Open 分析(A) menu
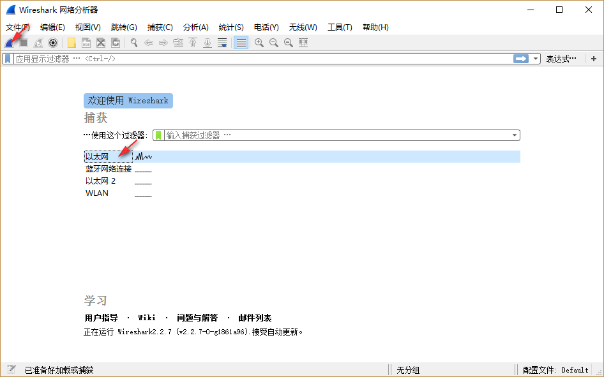 [x=195, y=27]
